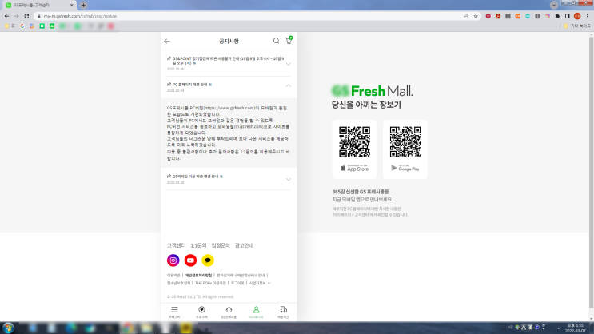Close the GS프레시몰 browser tab

point(71,6)
